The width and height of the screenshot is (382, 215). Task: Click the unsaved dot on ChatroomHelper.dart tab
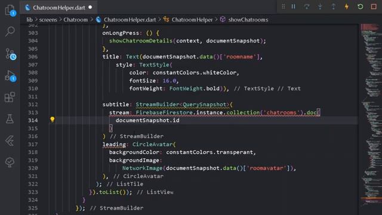point(90,8)
